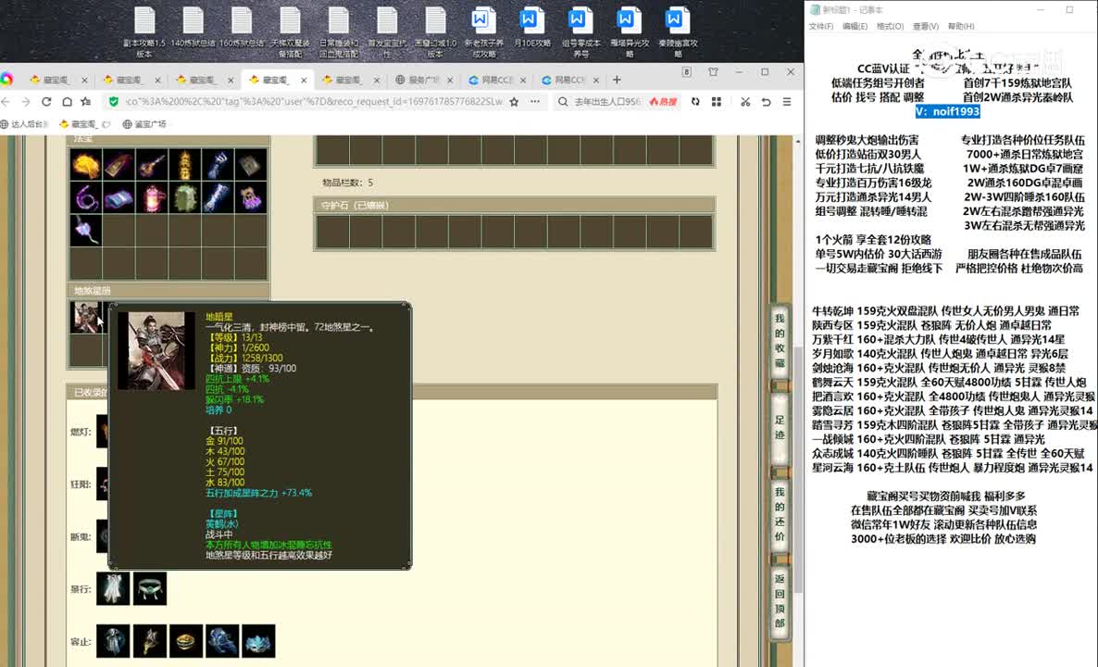Select the golden bowl icon in 容止 row
The image size is (1098, 667).
pyautogui.click(x=185, y=641)
